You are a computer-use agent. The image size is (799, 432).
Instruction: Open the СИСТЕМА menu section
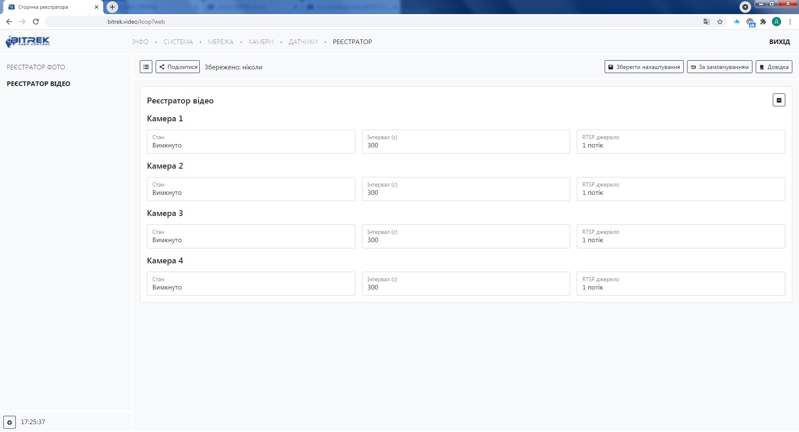tap(178, 42)
